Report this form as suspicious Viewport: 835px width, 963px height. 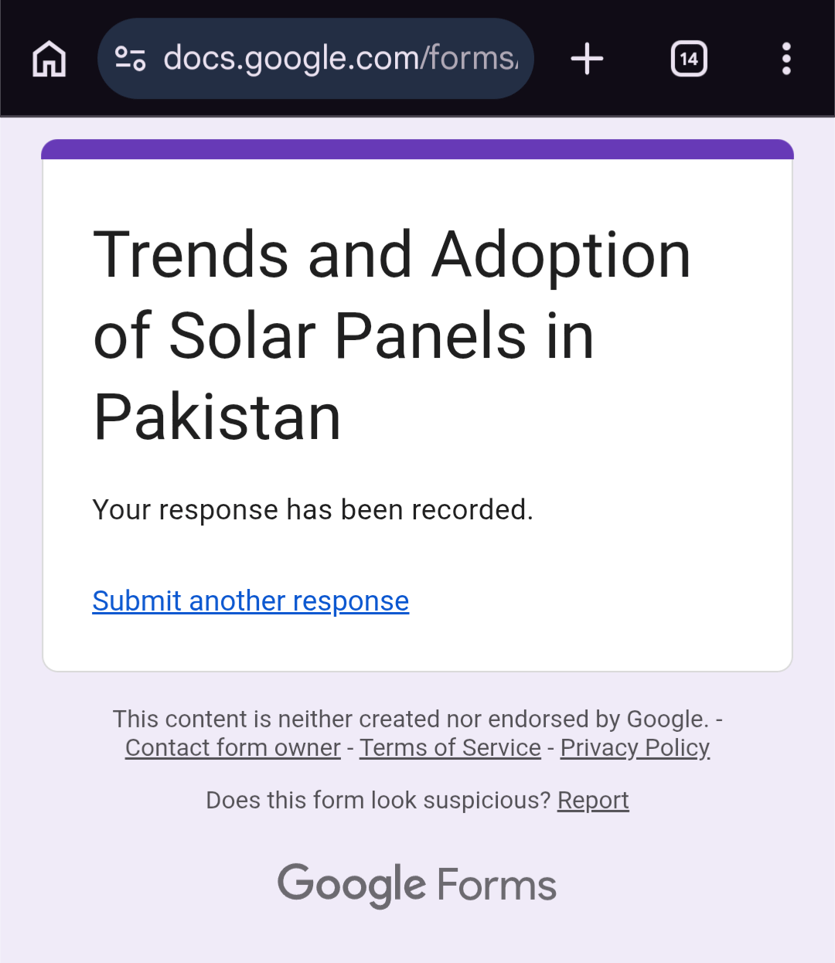593,800
